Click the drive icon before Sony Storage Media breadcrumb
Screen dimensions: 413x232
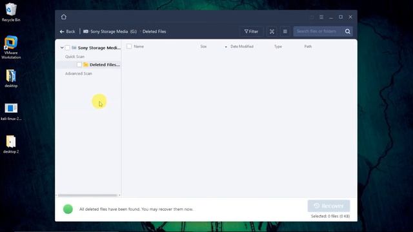click(86, 32)
